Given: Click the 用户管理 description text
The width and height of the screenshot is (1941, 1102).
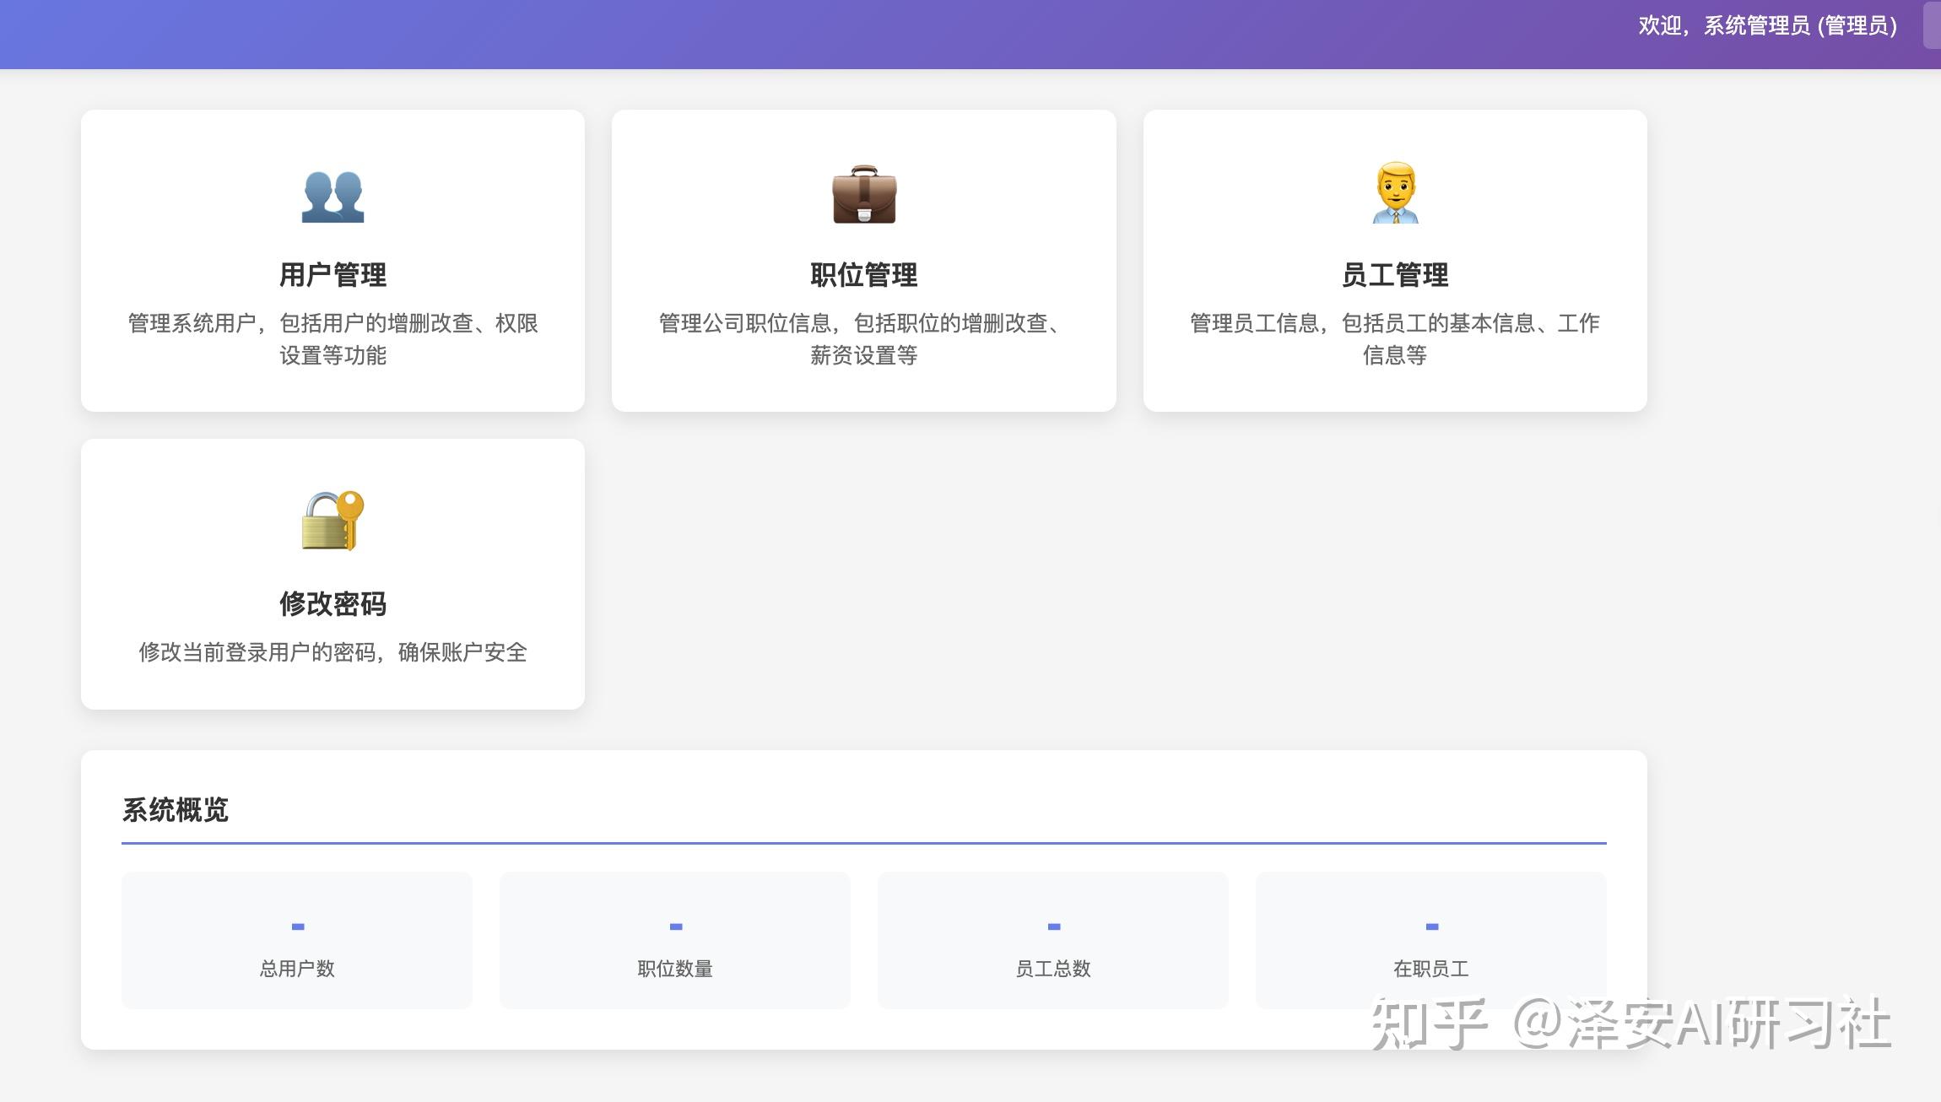Looking at the screenshot, I should pos(333,338).
